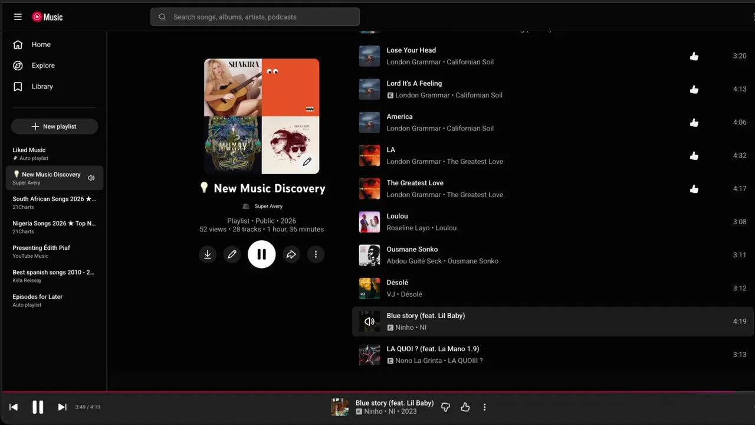Play Lose Your Head via thumbnail
This screenshot has height=425, width=755.
click(x=369, y=56)
